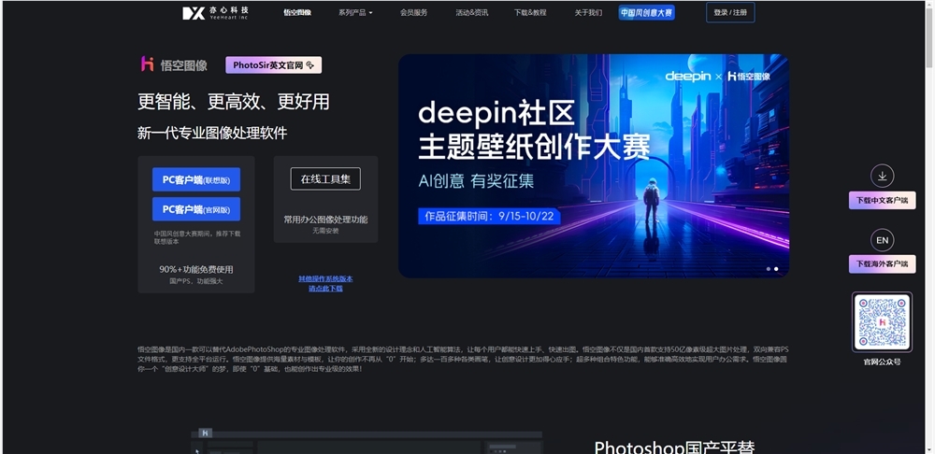Click the Photoshop国产平替 heading
Image resolution: width=935 pixels, height=454 pixels.
pos(674,447)
